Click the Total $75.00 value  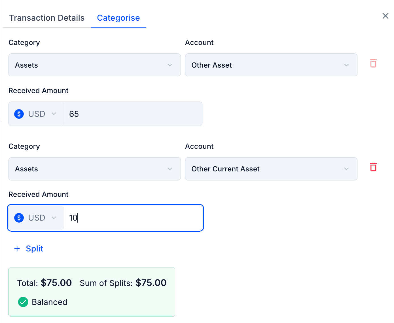(56, 283)
